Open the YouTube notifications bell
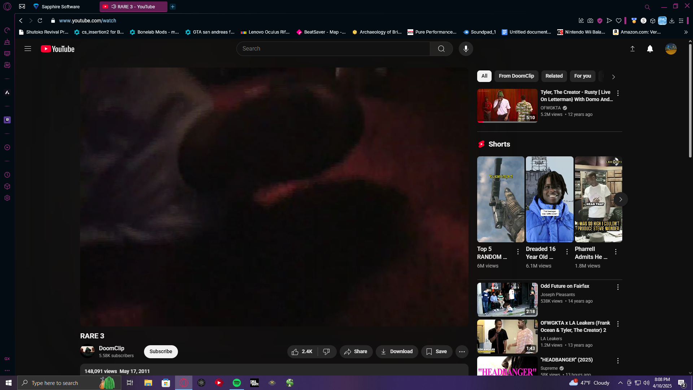The height and width of the screenshot is (390, 693). pyautogui.click(x=650, y=49)
